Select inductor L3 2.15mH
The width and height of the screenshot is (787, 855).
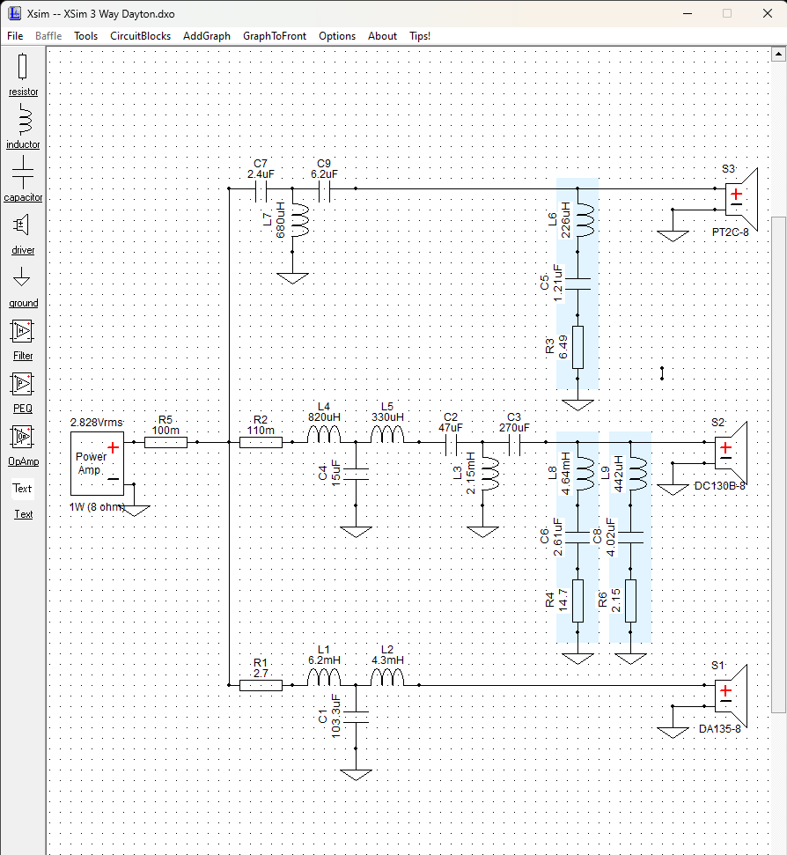(489, 474)
